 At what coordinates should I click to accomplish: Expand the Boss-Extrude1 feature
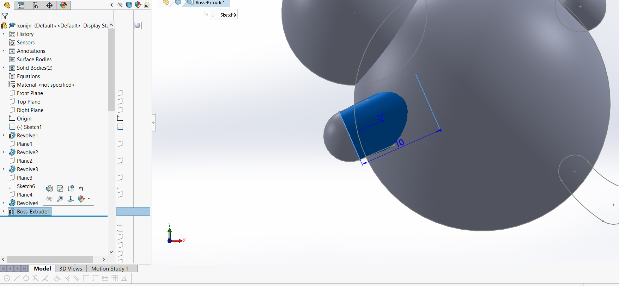pos(4,211)
